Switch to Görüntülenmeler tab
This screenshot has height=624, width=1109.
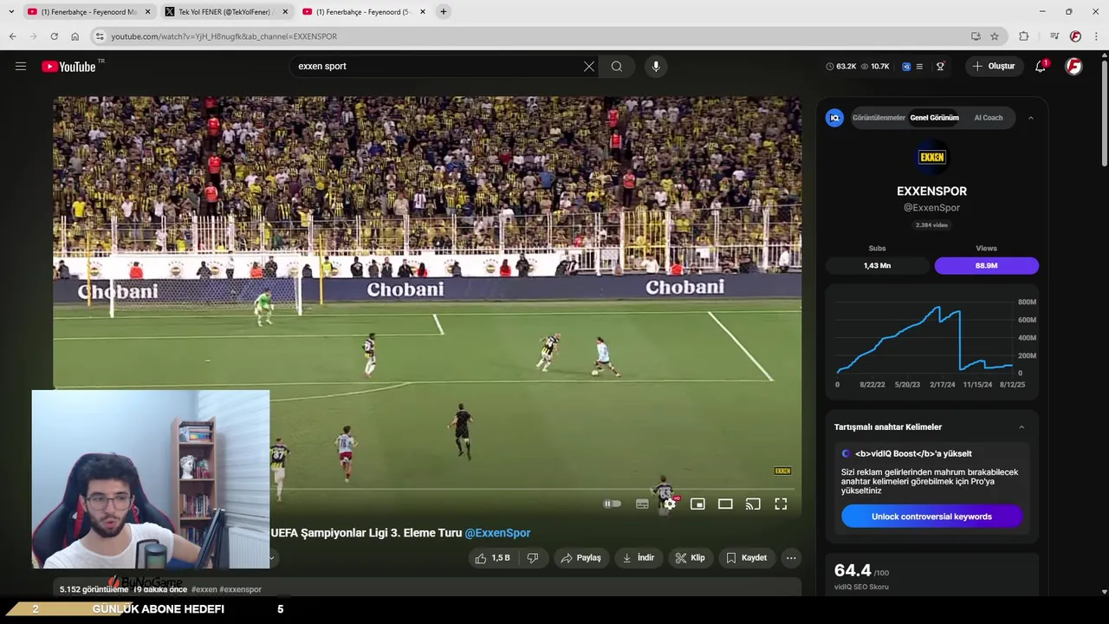[879, 118]
